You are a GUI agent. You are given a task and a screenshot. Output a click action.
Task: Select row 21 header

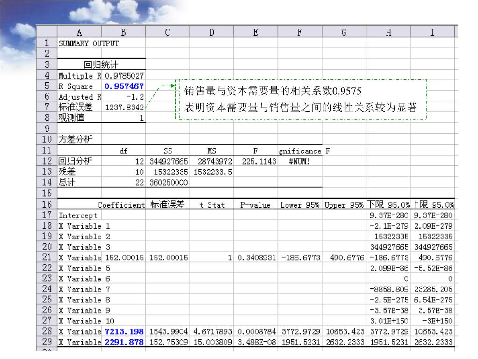[47, 258]
